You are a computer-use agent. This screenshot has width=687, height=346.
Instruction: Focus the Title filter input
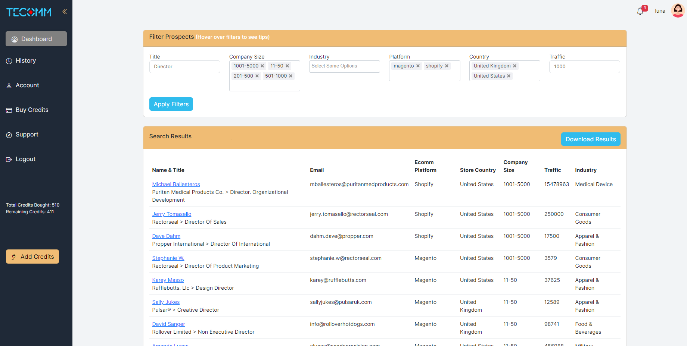click(184, 67)
